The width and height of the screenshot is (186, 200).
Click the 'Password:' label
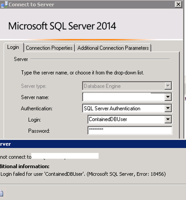pos(39,131)
